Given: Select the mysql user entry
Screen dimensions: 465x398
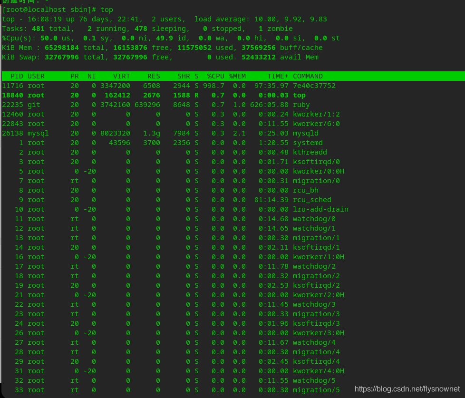Looking at the screenshot, I should (x=38, y=133).
